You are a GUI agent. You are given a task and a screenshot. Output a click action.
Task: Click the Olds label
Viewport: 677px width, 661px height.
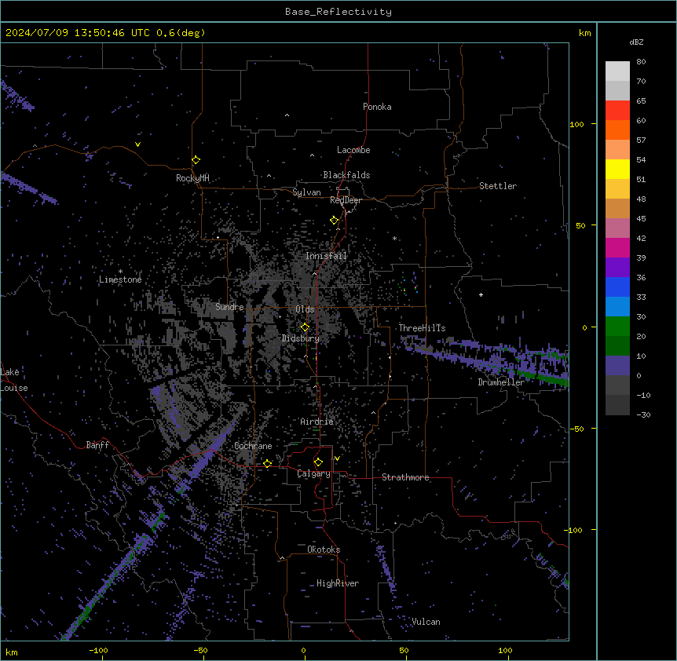305,309
